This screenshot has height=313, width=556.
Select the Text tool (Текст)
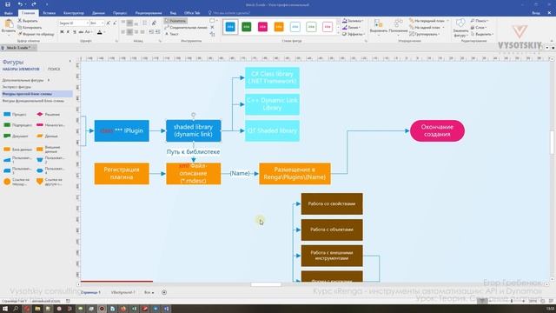click(172, 34)
